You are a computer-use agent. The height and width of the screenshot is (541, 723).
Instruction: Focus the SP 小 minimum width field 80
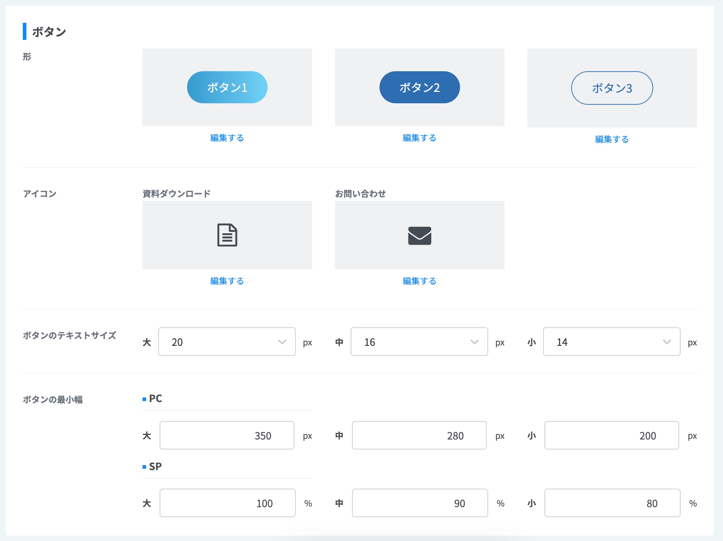pos(613,503)
